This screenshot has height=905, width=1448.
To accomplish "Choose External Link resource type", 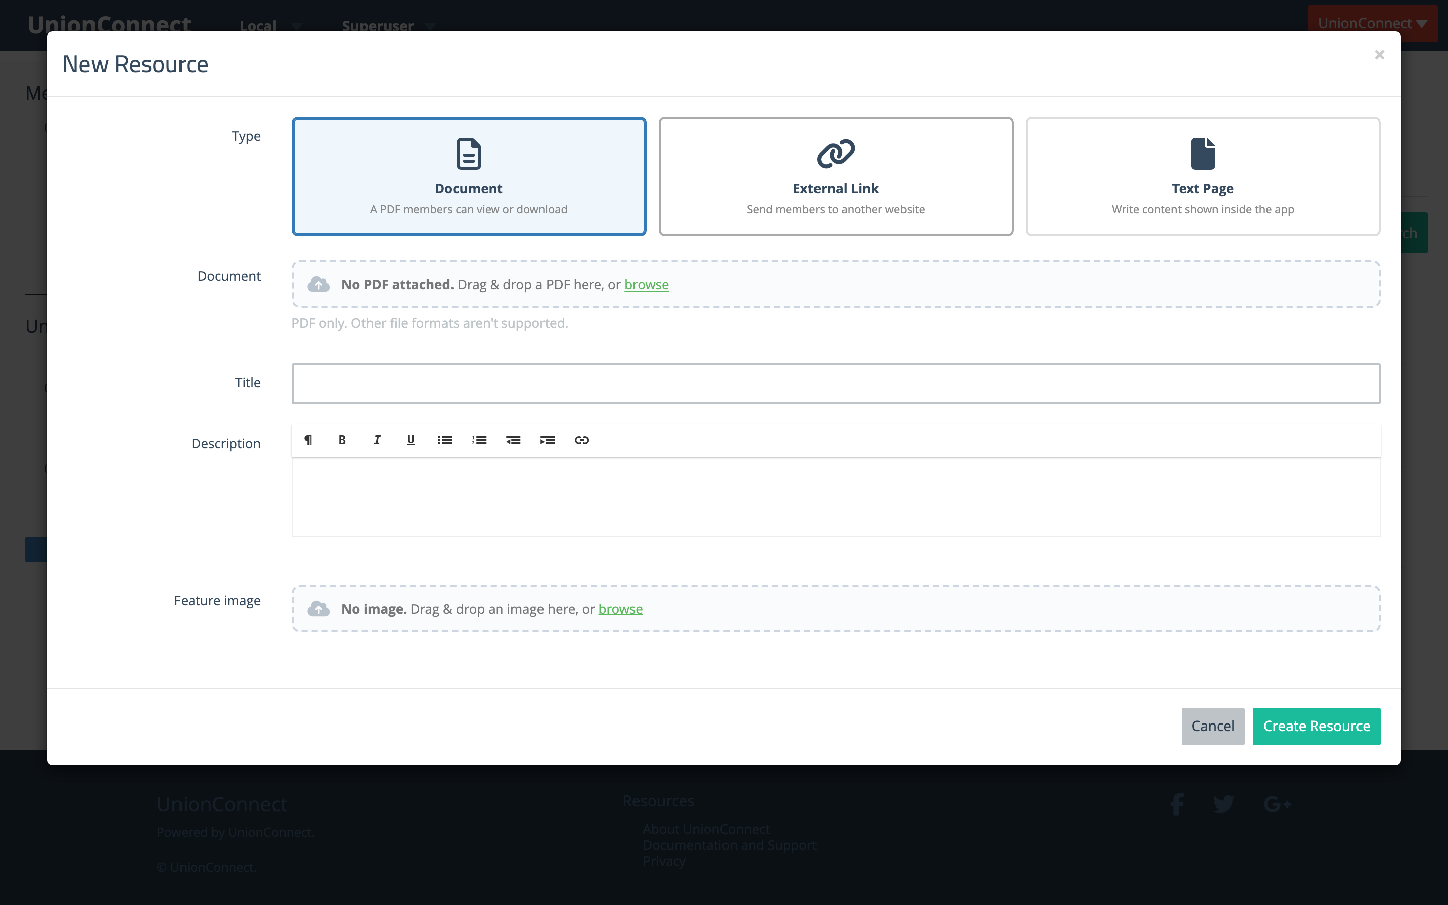I will coord(835,176).
